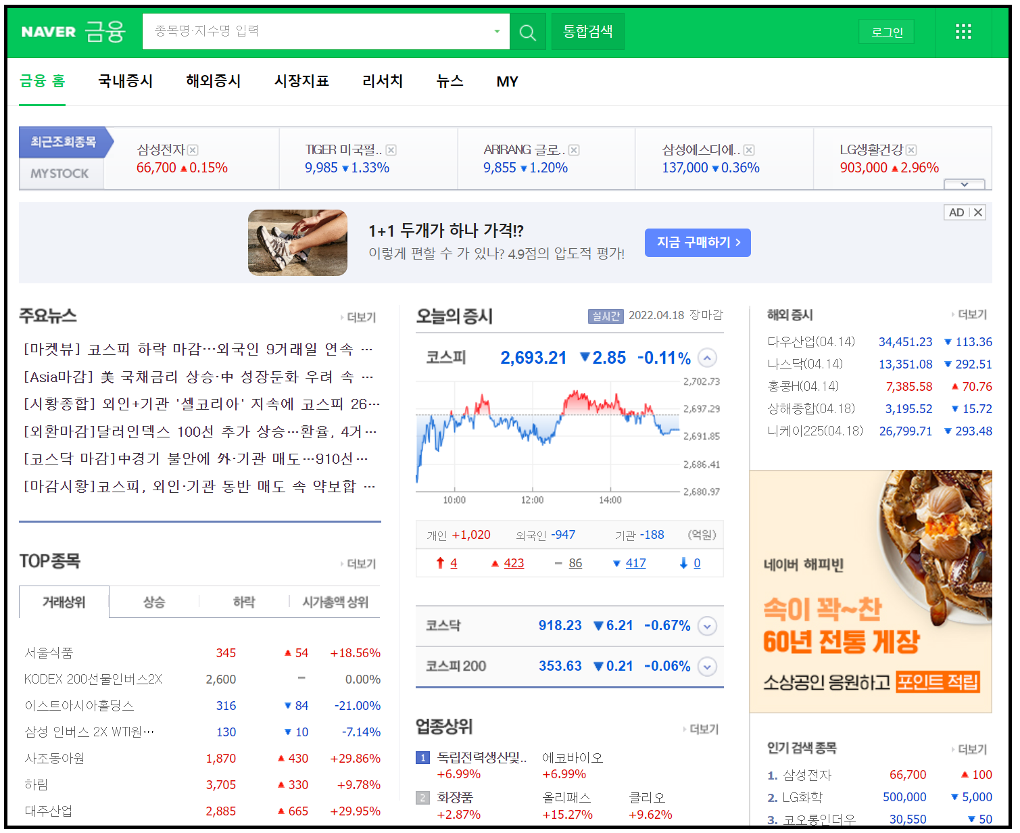This screenshot has height=833, width=1020.
Task: Open 니케이225(04.18) overseas index
Action: 815,431
